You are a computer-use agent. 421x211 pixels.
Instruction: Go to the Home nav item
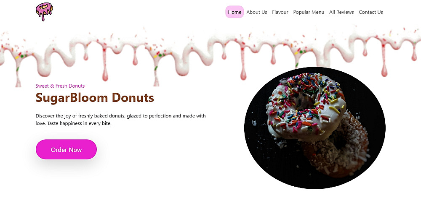pyautogui.click(x=234, y=12)
